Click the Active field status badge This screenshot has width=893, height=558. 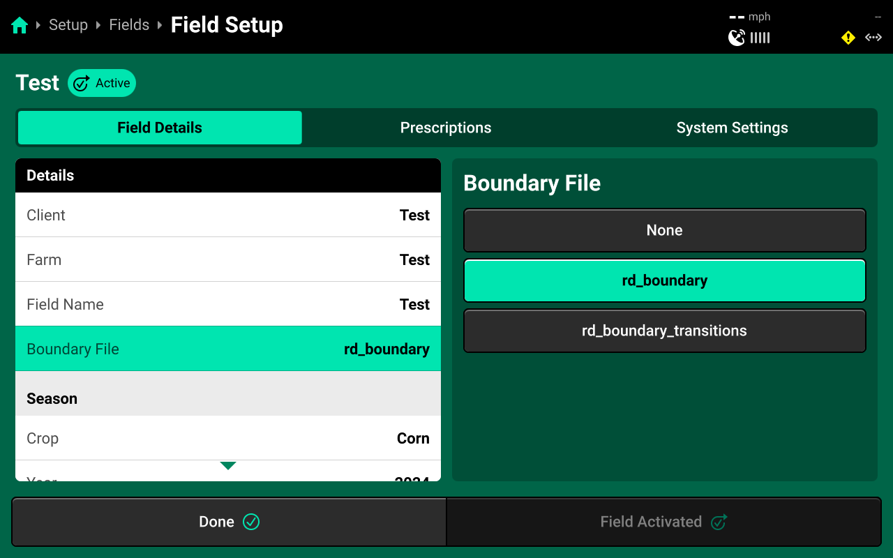[102, 83]
